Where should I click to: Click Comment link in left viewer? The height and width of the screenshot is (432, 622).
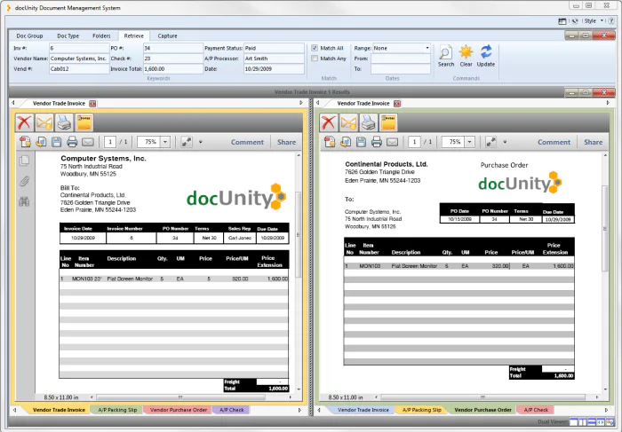(x=247, y=142)
